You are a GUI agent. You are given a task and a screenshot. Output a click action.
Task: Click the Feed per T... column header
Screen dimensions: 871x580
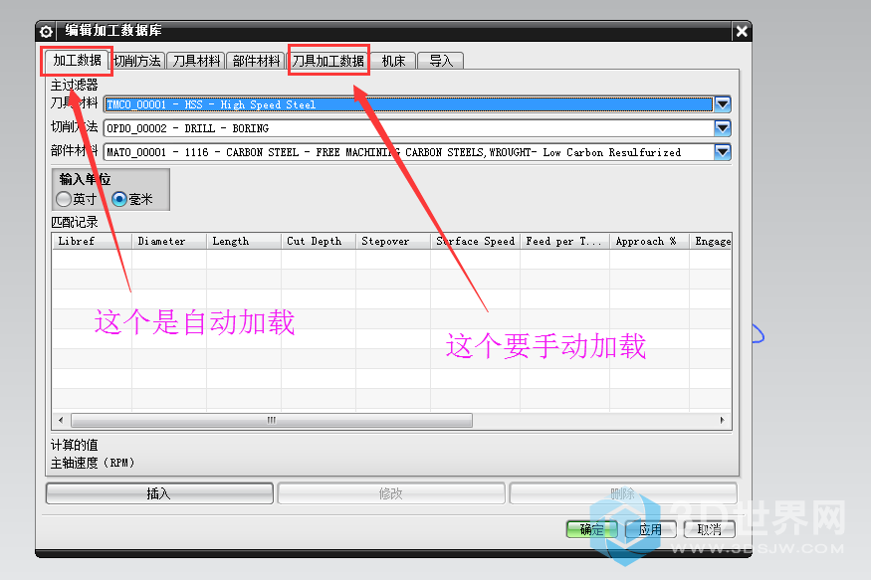pyautogui.click(x=564, y=242)
